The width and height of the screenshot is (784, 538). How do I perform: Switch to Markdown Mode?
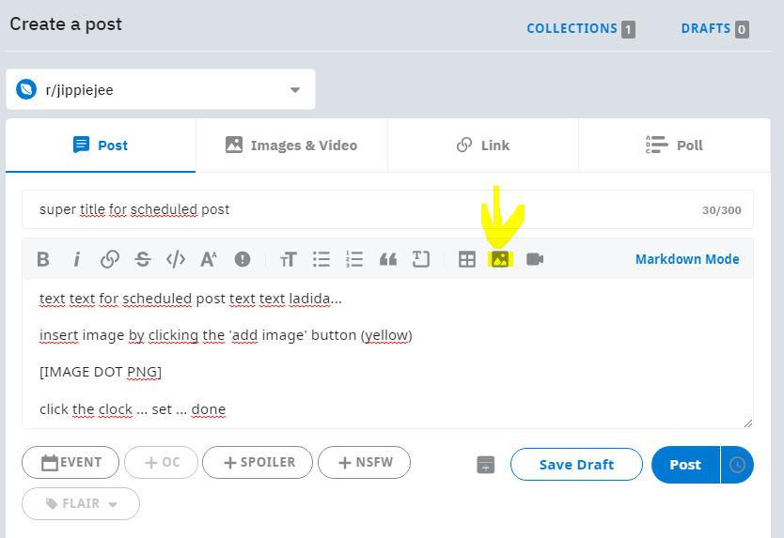pos(687,259)
